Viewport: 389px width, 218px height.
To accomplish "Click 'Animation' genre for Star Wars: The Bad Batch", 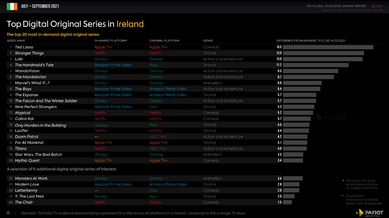I will point(213,154).
